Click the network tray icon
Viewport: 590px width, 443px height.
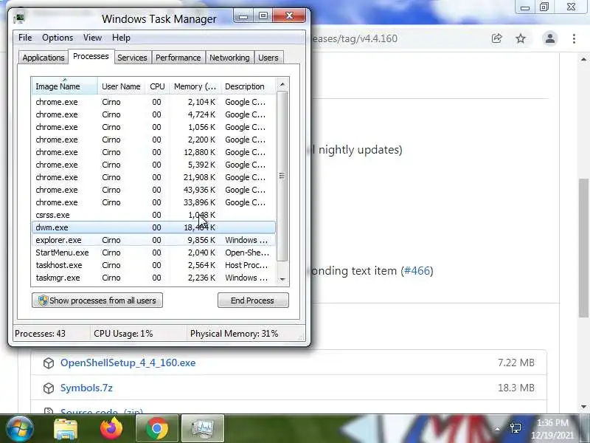pos(516,428)
